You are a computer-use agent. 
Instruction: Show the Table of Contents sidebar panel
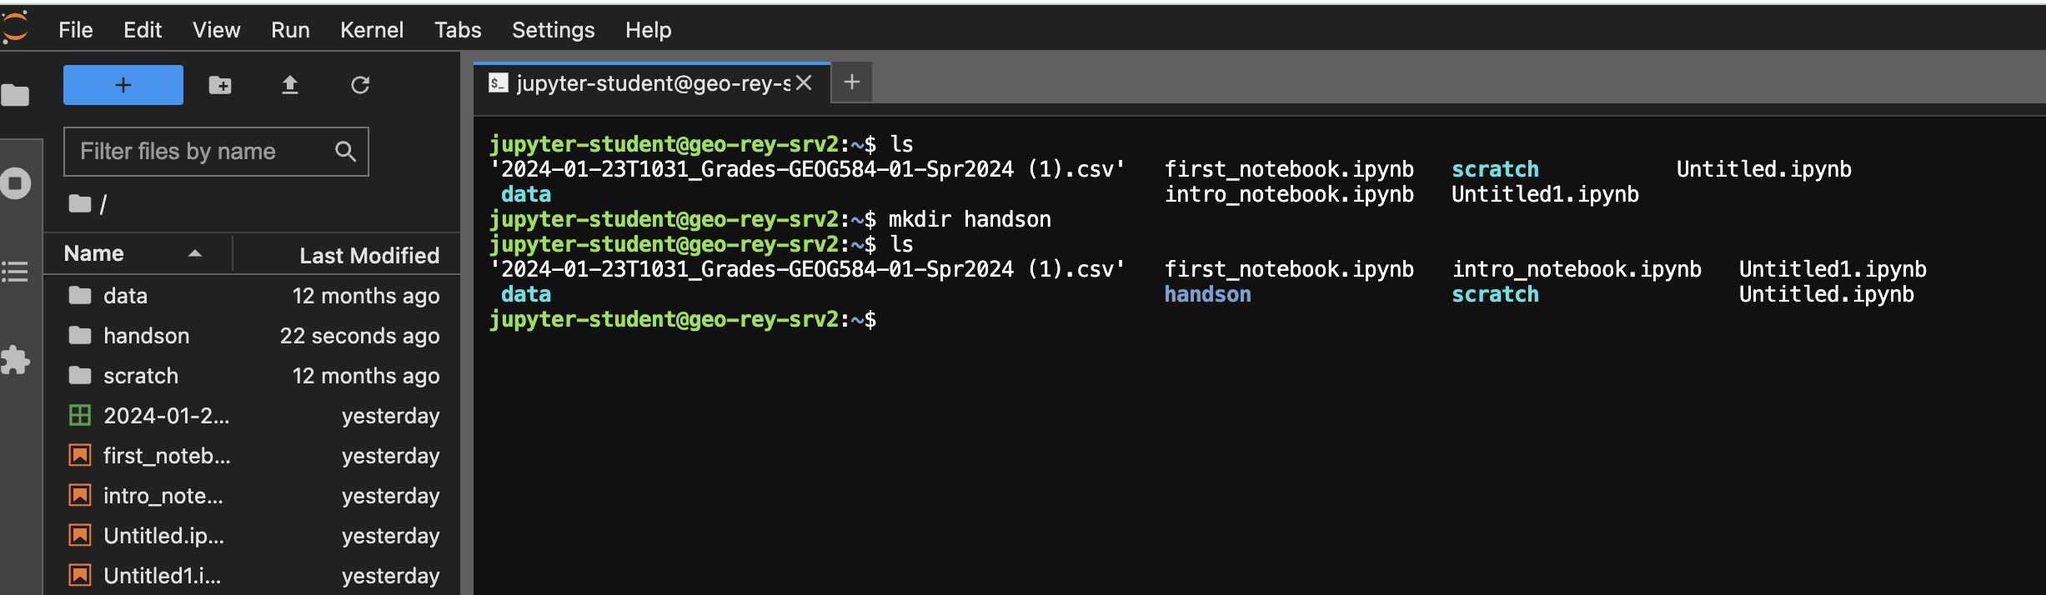[x=15, y=272]
